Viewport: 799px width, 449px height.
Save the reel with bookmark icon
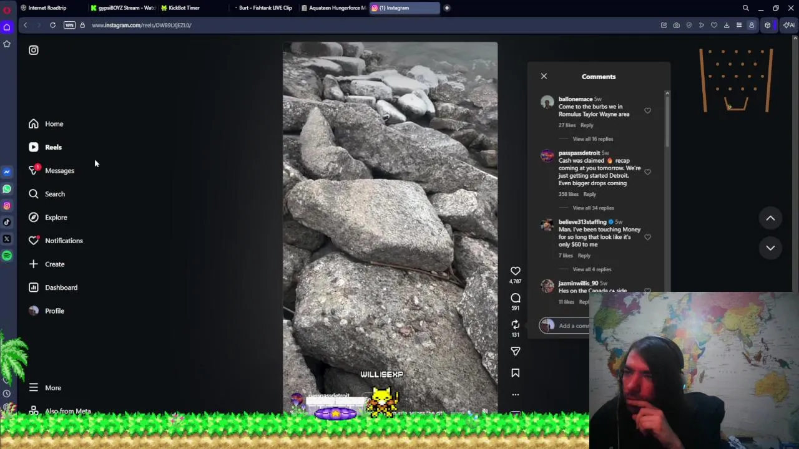point(515,373)
